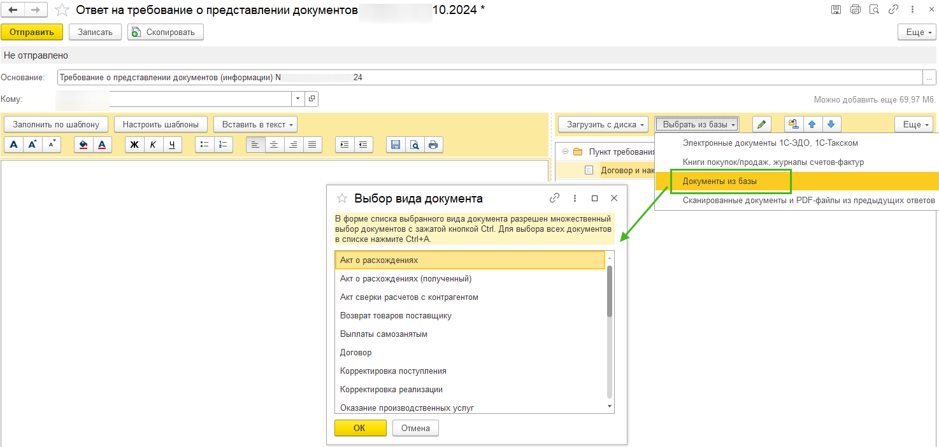Align text right

(x=294, y=145)
